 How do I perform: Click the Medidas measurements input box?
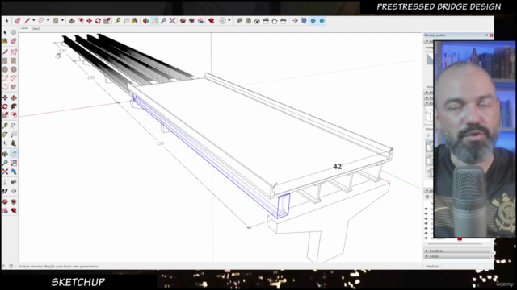467,266
